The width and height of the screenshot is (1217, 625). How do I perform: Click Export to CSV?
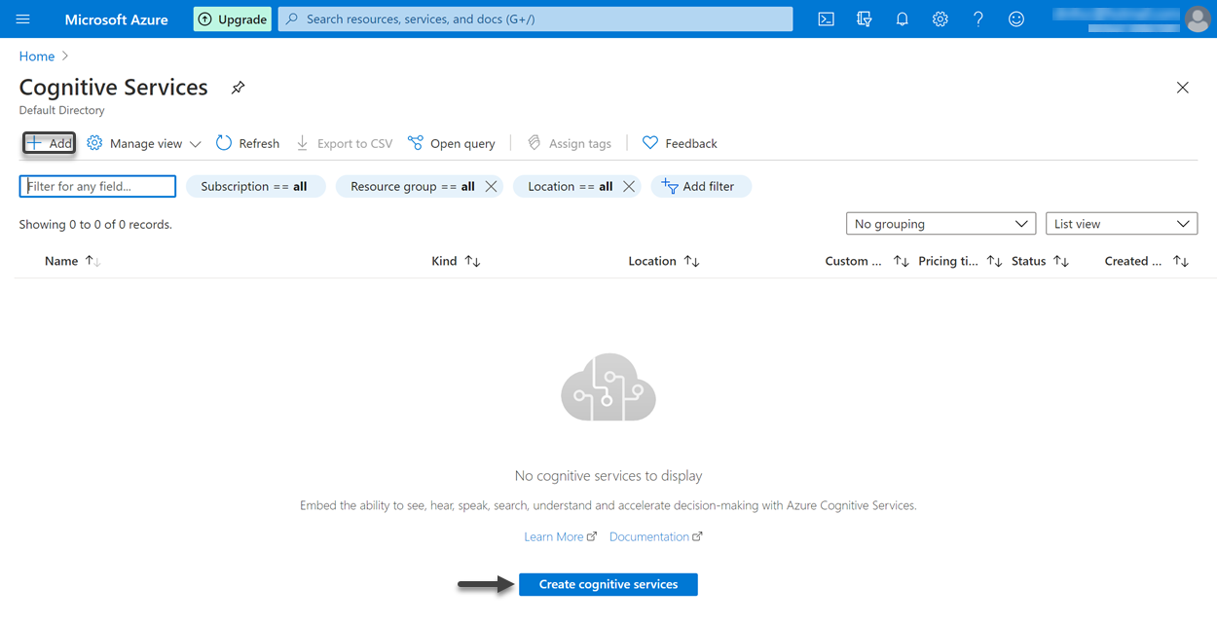pos(344,143)
